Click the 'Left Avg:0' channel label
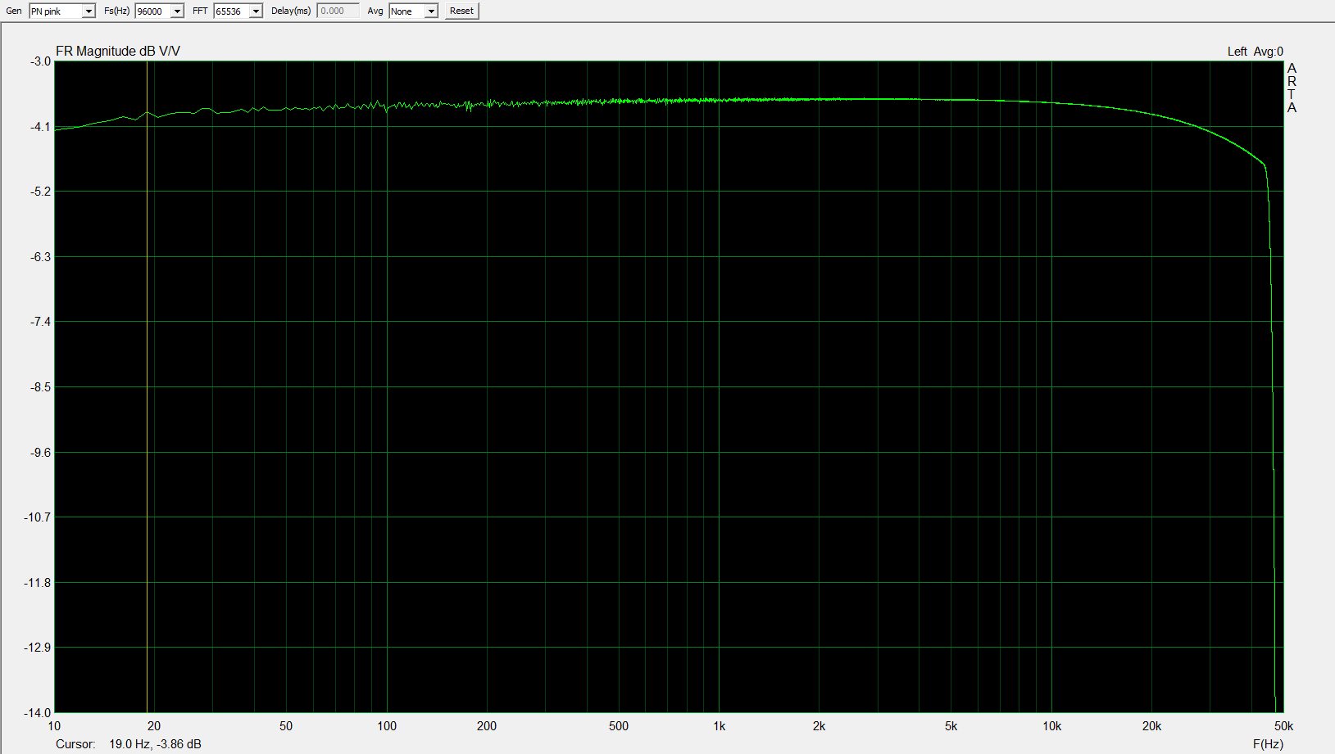The width and height of the screenshot is (1335, 754). 1256,52
